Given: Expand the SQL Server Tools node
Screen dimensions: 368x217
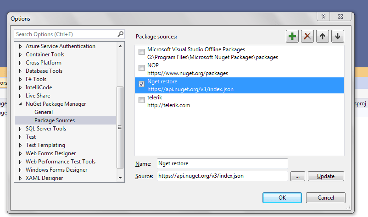Looking at the screenshot, I should click(x=20, y=129).
